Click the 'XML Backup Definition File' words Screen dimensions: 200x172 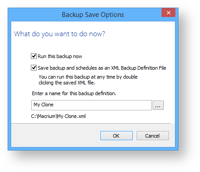[139, 68]
